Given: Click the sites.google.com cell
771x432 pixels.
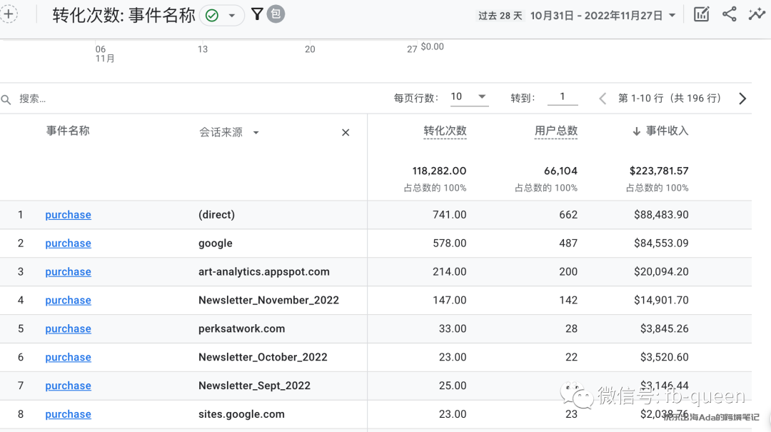Looking at the screenshot, I should pos(241,414).
